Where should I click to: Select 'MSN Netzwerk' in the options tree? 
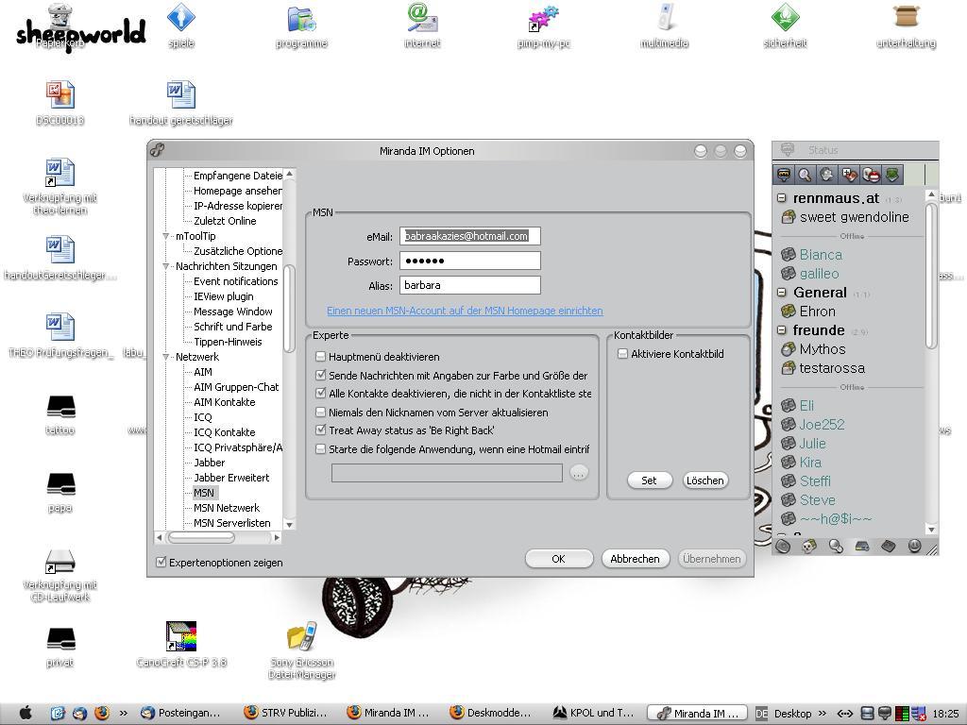click(227, 508)
